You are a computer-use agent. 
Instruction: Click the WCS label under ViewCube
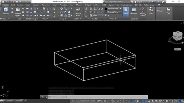178,49
